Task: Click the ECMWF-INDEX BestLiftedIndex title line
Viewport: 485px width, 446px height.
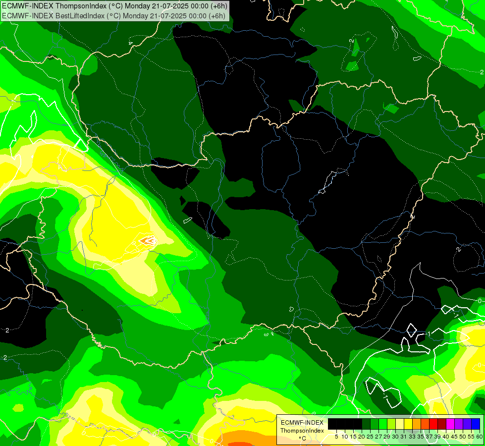Action: [x=113, y=16]
